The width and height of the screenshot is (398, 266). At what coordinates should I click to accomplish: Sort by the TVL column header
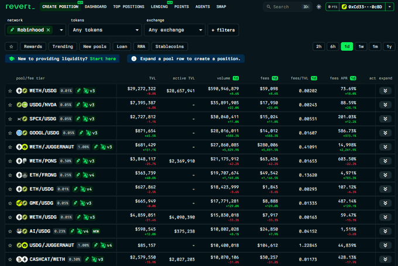(x=152, y=78)
